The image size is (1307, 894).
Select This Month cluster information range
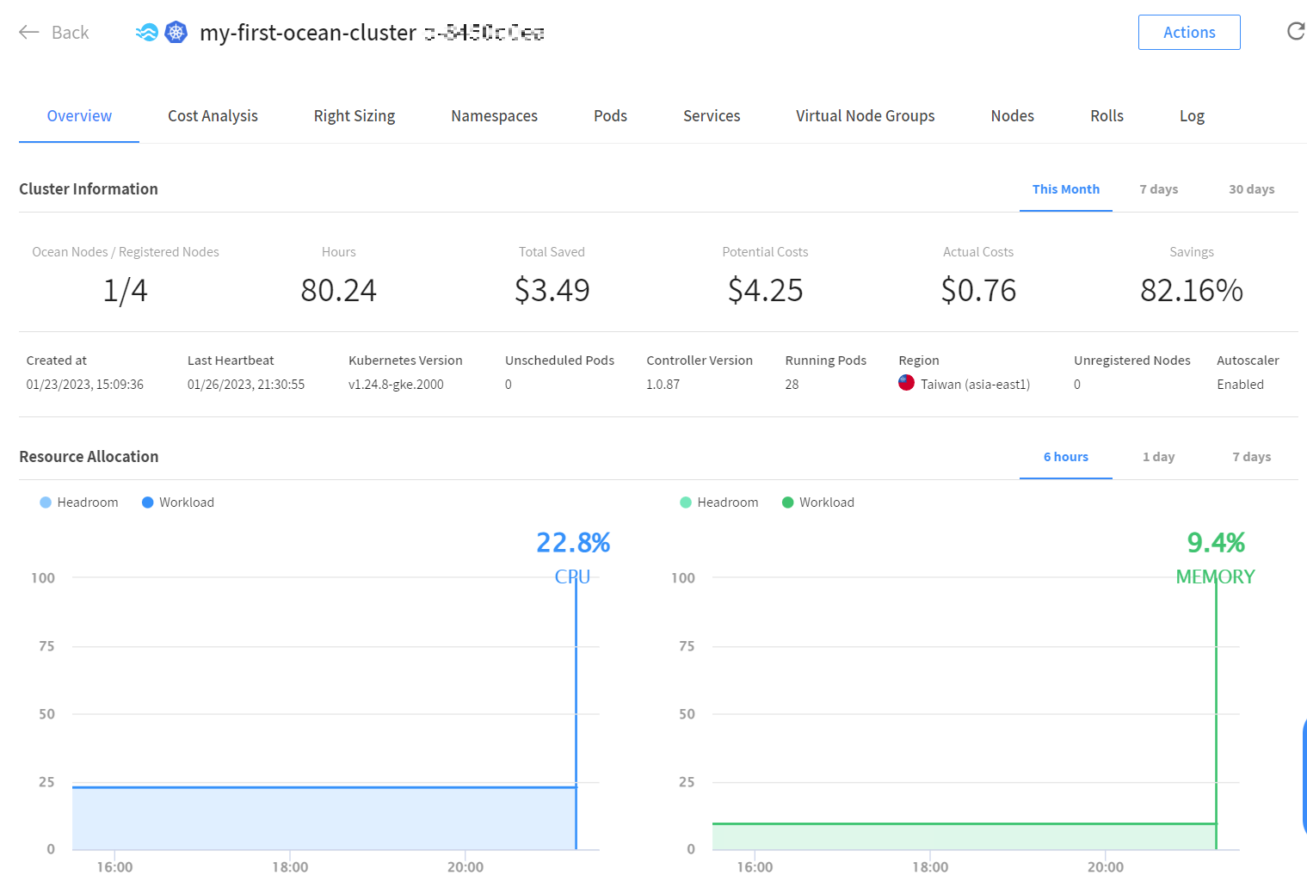1066,189
